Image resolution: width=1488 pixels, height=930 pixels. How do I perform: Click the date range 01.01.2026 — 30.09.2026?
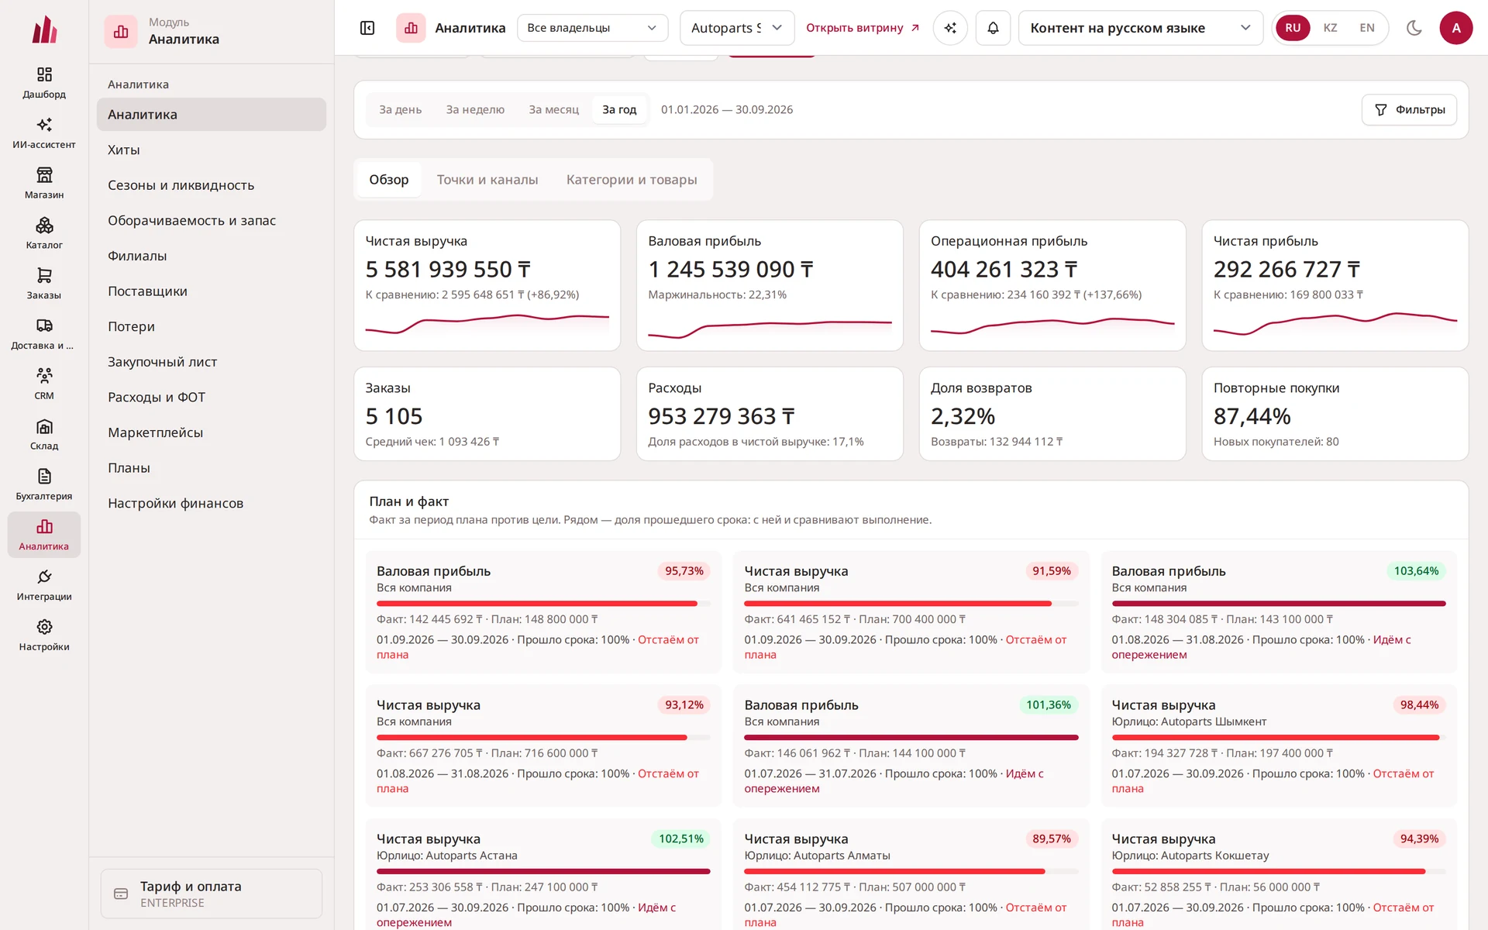727,110
